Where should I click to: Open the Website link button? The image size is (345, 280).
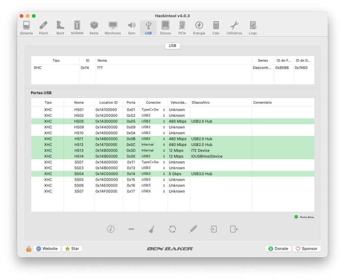click(47, 249)
